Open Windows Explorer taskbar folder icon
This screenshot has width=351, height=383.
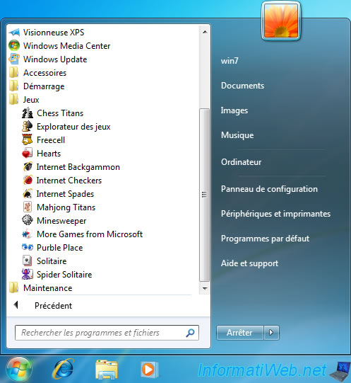(x=107, y=370)
